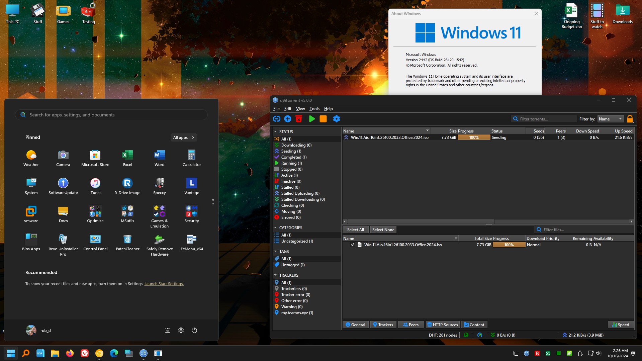Click Launch Start Settings link
This screenshot has height=361, width=642.
pos(164,284)
